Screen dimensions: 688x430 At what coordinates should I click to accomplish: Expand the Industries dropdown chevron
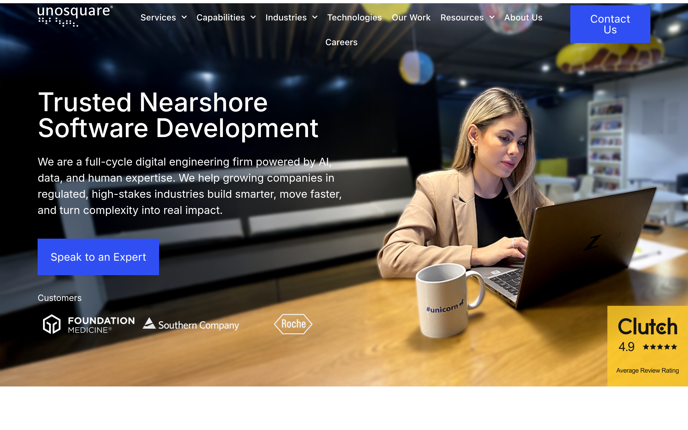click(x=315, y=17)
